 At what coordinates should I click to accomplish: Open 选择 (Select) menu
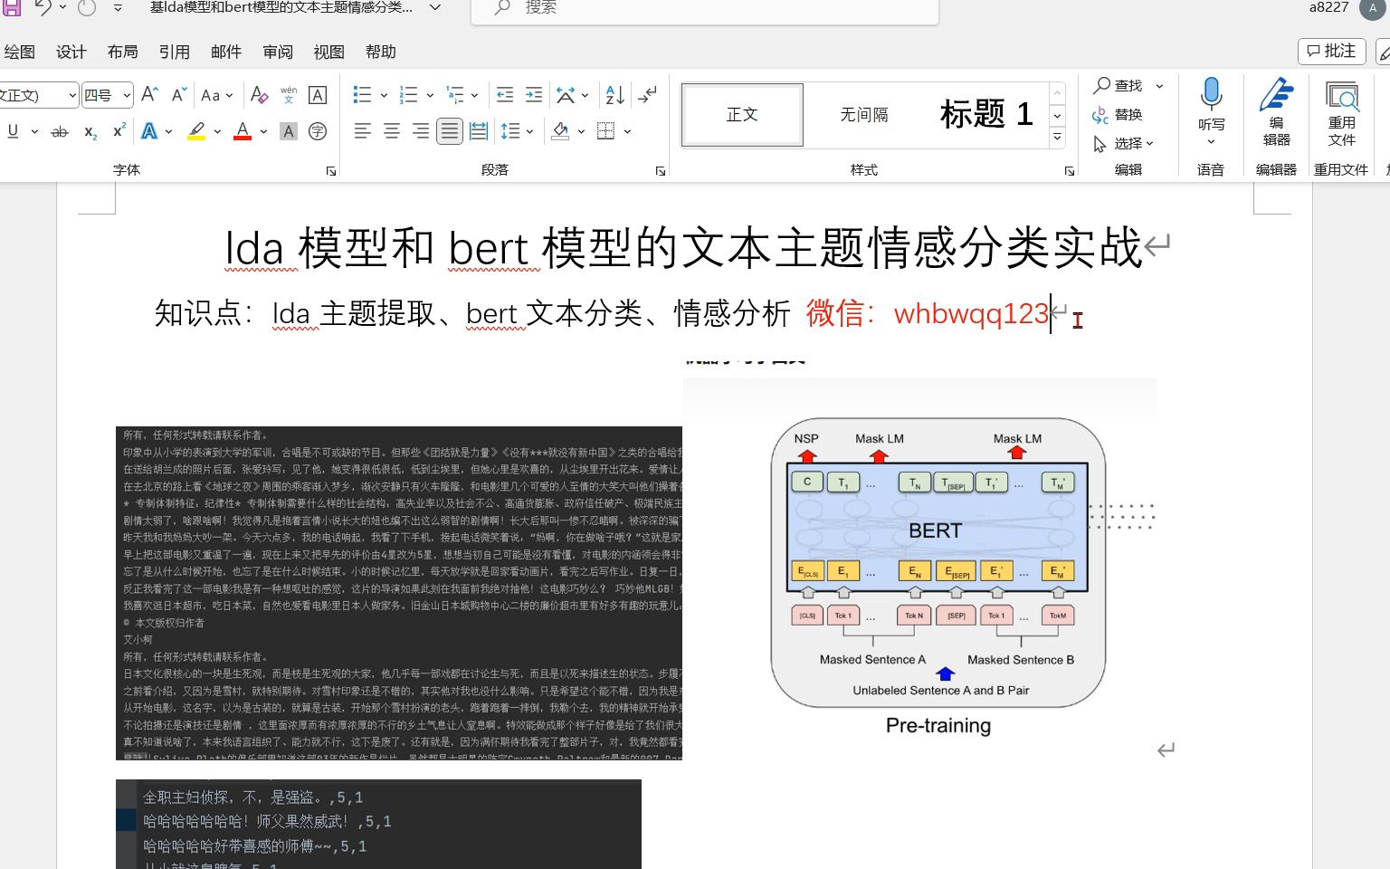click(1124, 143)
